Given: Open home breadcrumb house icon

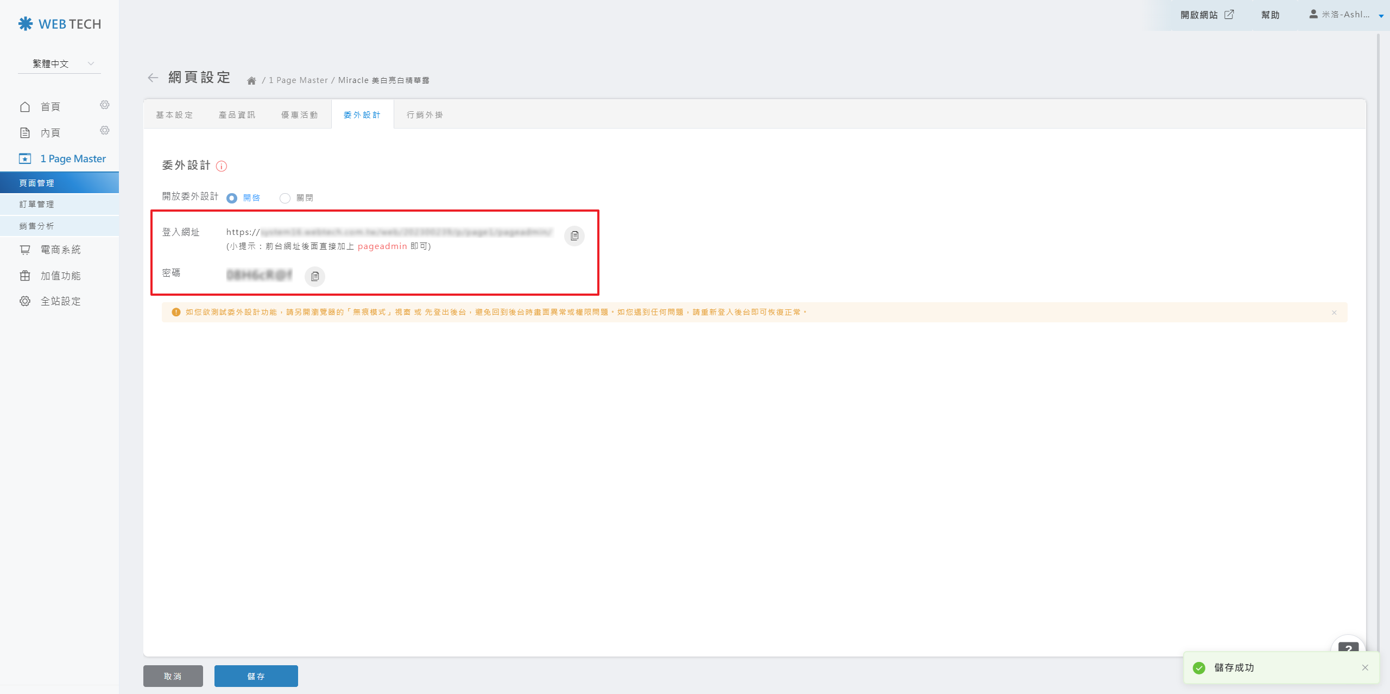Looking at the screenshot, I should (251, 81).
